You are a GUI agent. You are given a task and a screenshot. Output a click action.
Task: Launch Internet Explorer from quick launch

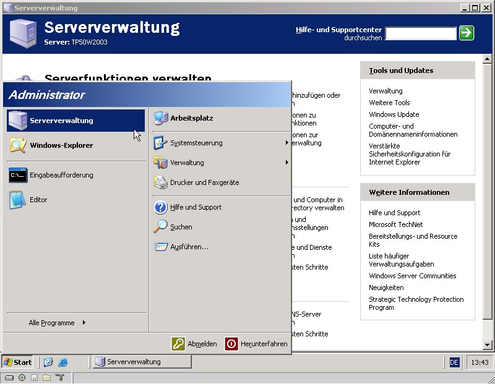click(x=63, y=362)
